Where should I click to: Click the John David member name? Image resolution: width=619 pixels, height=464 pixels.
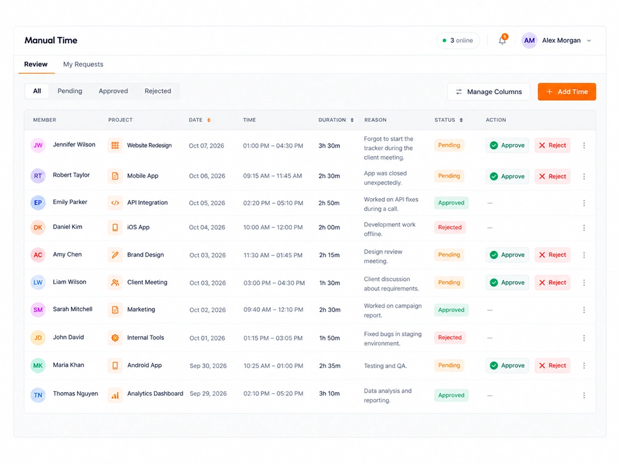(68, 337)
